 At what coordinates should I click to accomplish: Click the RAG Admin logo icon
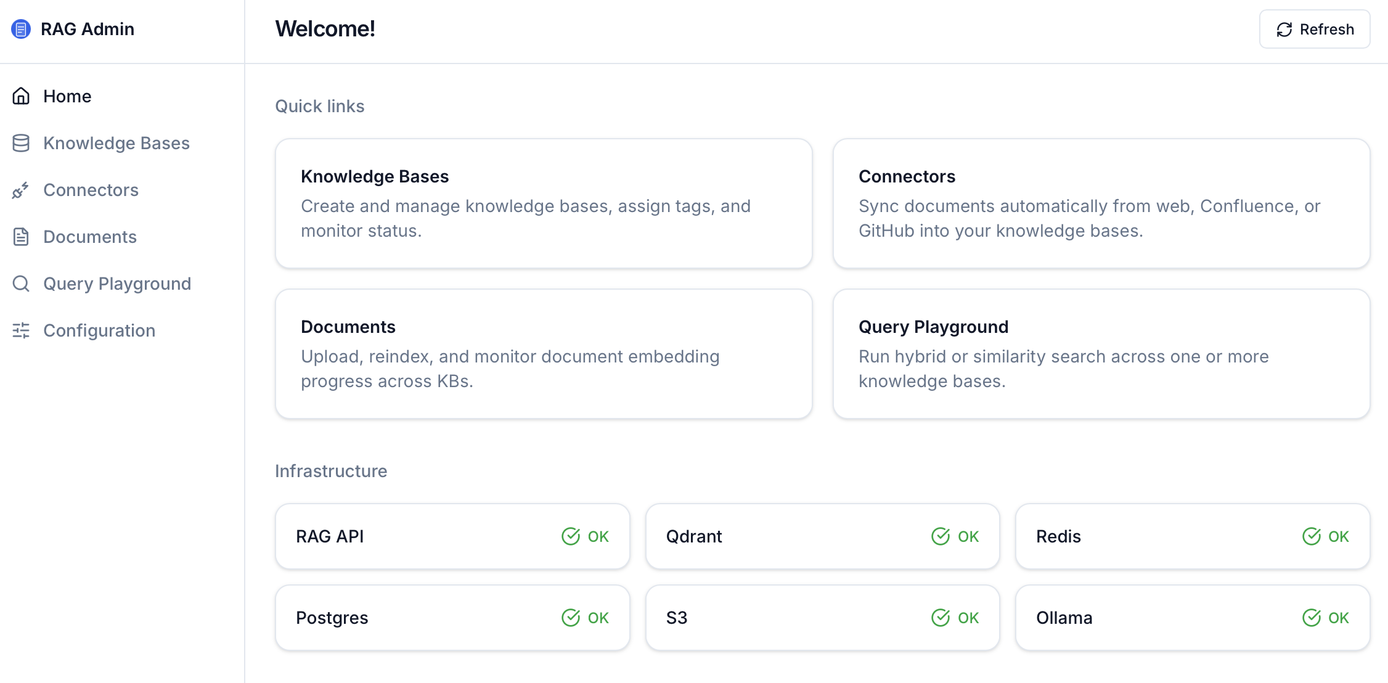[21, 29]
